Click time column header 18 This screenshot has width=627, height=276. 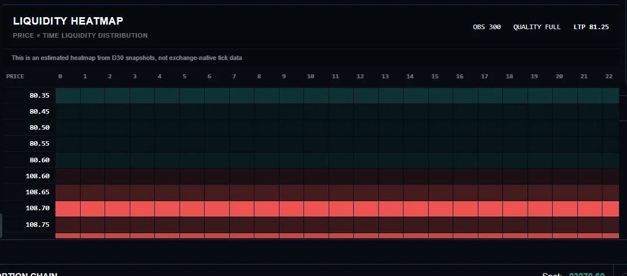[x=509, y=77]
